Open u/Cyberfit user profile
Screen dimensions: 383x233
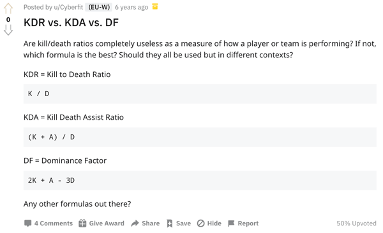[68, 7]
